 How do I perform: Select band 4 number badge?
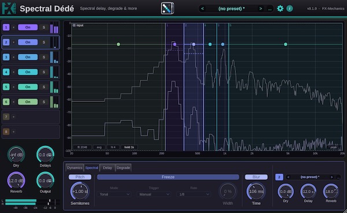click(x=6, y=72)
